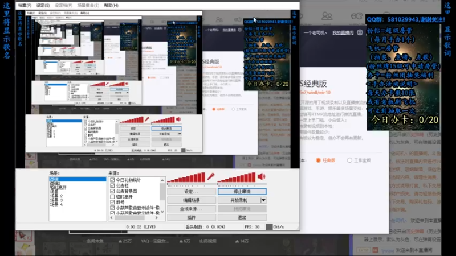The width and height of the screenshot is (456, 256).
Task: Select the 经典版 radio button
Action: pos(318,160)
